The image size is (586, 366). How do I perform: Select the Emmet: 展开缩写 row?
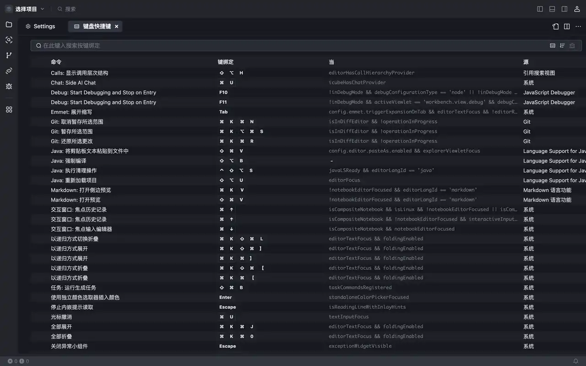[308, 112]
